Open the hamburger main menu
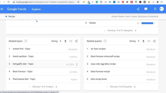The width and height of the screenshot is (166, 93). click(x=2, y=9)
